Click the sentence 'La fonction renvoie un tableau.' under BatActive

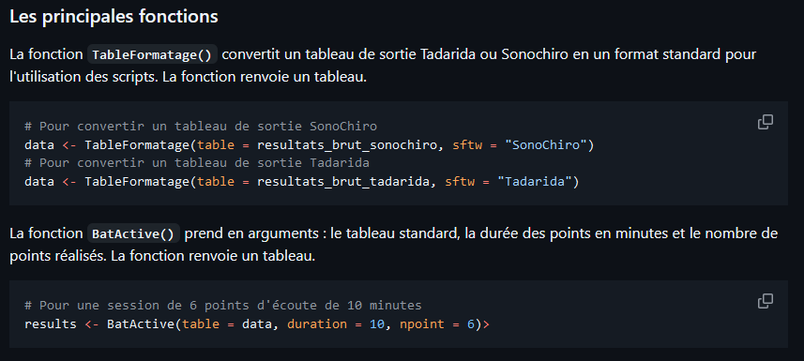pyautogui.click(x=212, y=255)
